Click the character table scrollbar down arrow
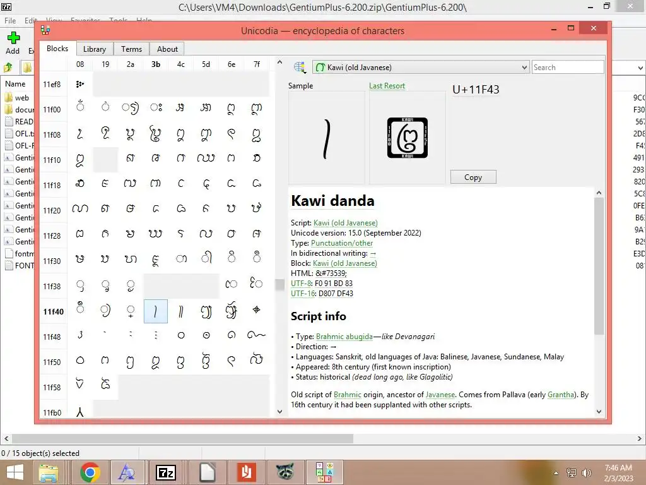Screen dimensions: 646x485 [279, 412]
